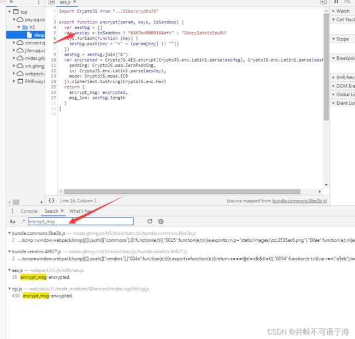Collapse bundle.vendors.46627.js search result group
Screen dimensions: 355x339
(9, 252)
